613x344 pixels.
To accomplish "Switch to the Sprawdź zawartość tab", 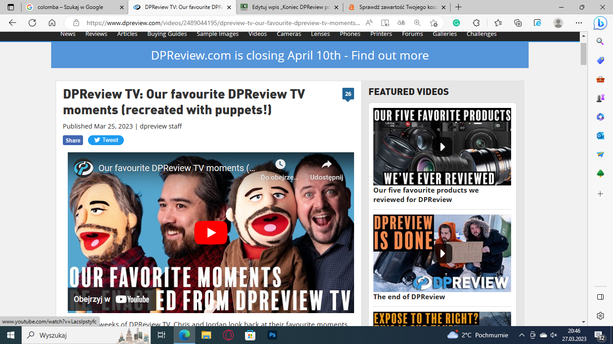I will (398, 7).
